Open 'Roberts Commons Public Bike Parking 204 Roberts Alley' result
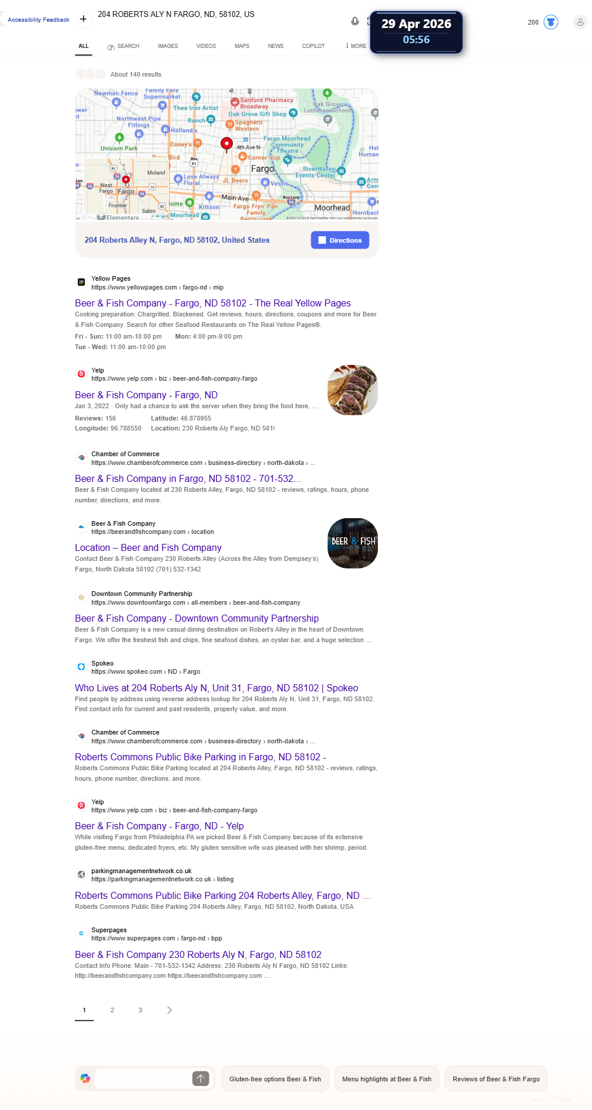Screen dimensions: 592x1110 223,896
